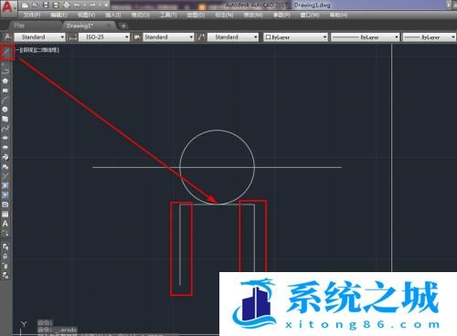Select the Ellipse Arc tool

pyautogui.click(x=5, y=147)
